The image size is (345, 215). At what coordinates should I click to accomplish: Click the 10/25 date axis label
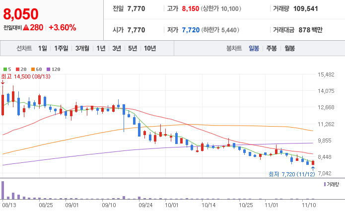pos(246,205)
